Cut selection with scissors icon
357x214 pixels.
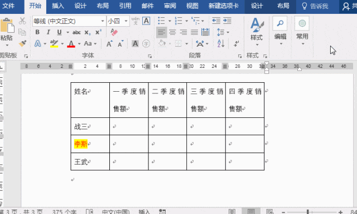[x=22, y=21]
